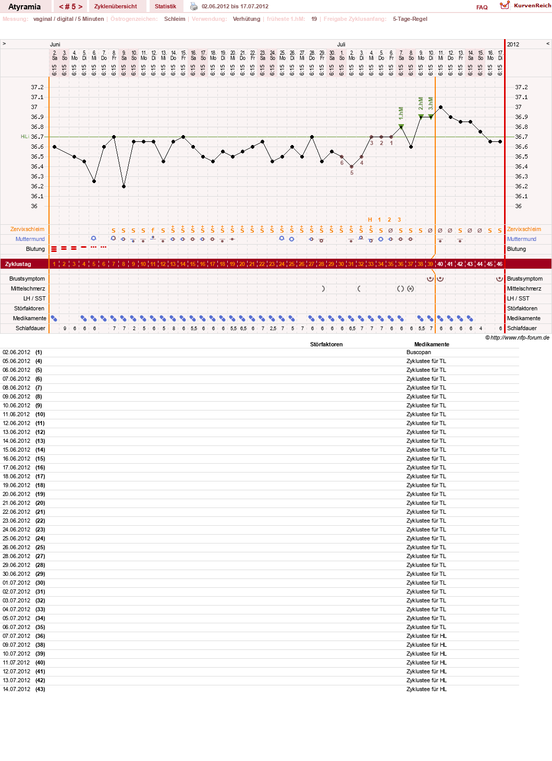This screenshot has height=761, width=552.
Task: Click LH / SST row label on left
Action: [x=34, y=298]
